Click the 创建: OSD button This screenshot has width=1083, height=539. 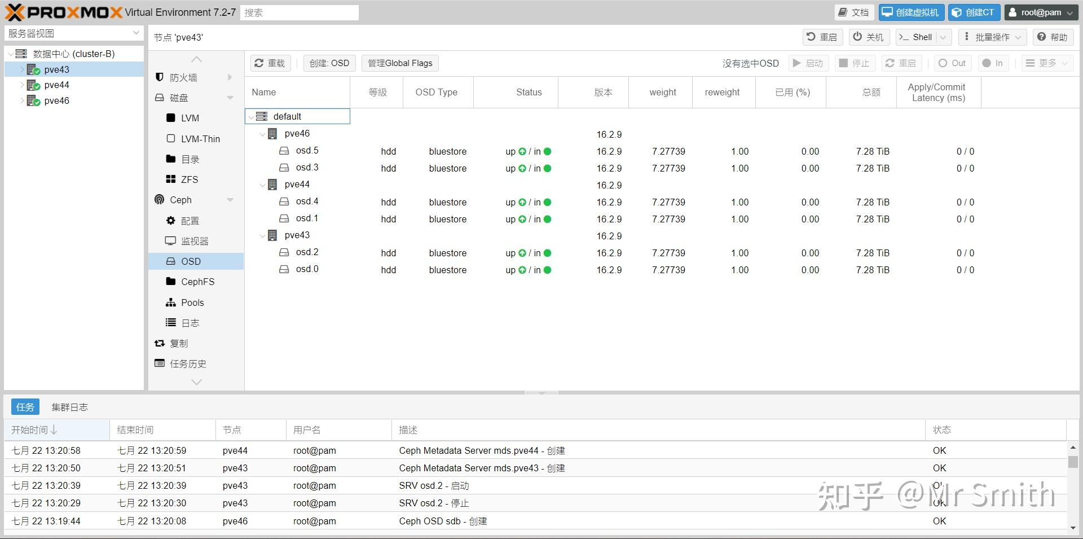coord(329,63)
